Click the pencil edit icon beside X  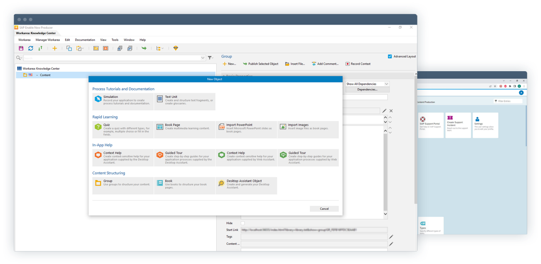coord(384,111)
